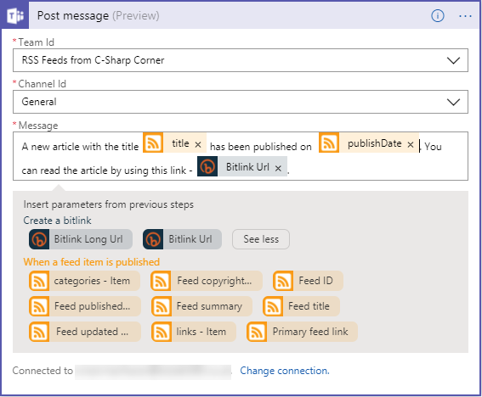Click the RSS icon on the title token

(153, 143)
